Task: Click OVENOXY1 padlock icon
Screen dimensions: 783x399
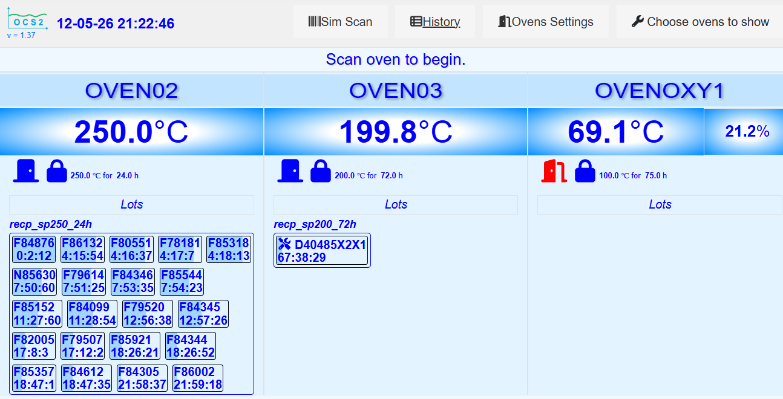Action: [x=585, y=171]
